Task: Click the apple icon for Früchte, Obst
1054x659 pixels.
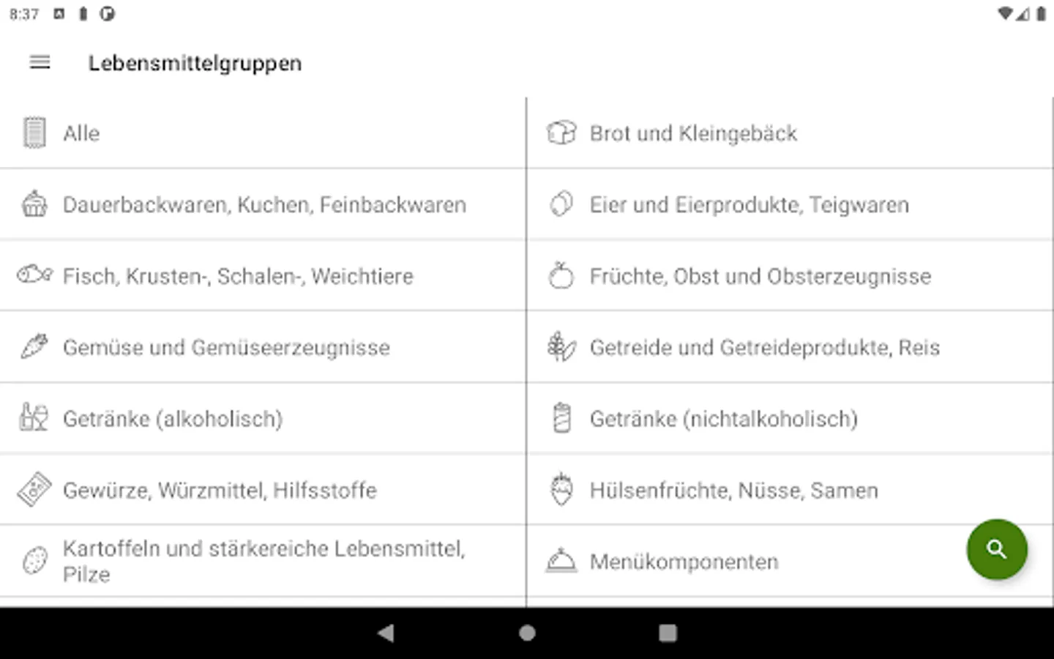Action: pos(561,275)
